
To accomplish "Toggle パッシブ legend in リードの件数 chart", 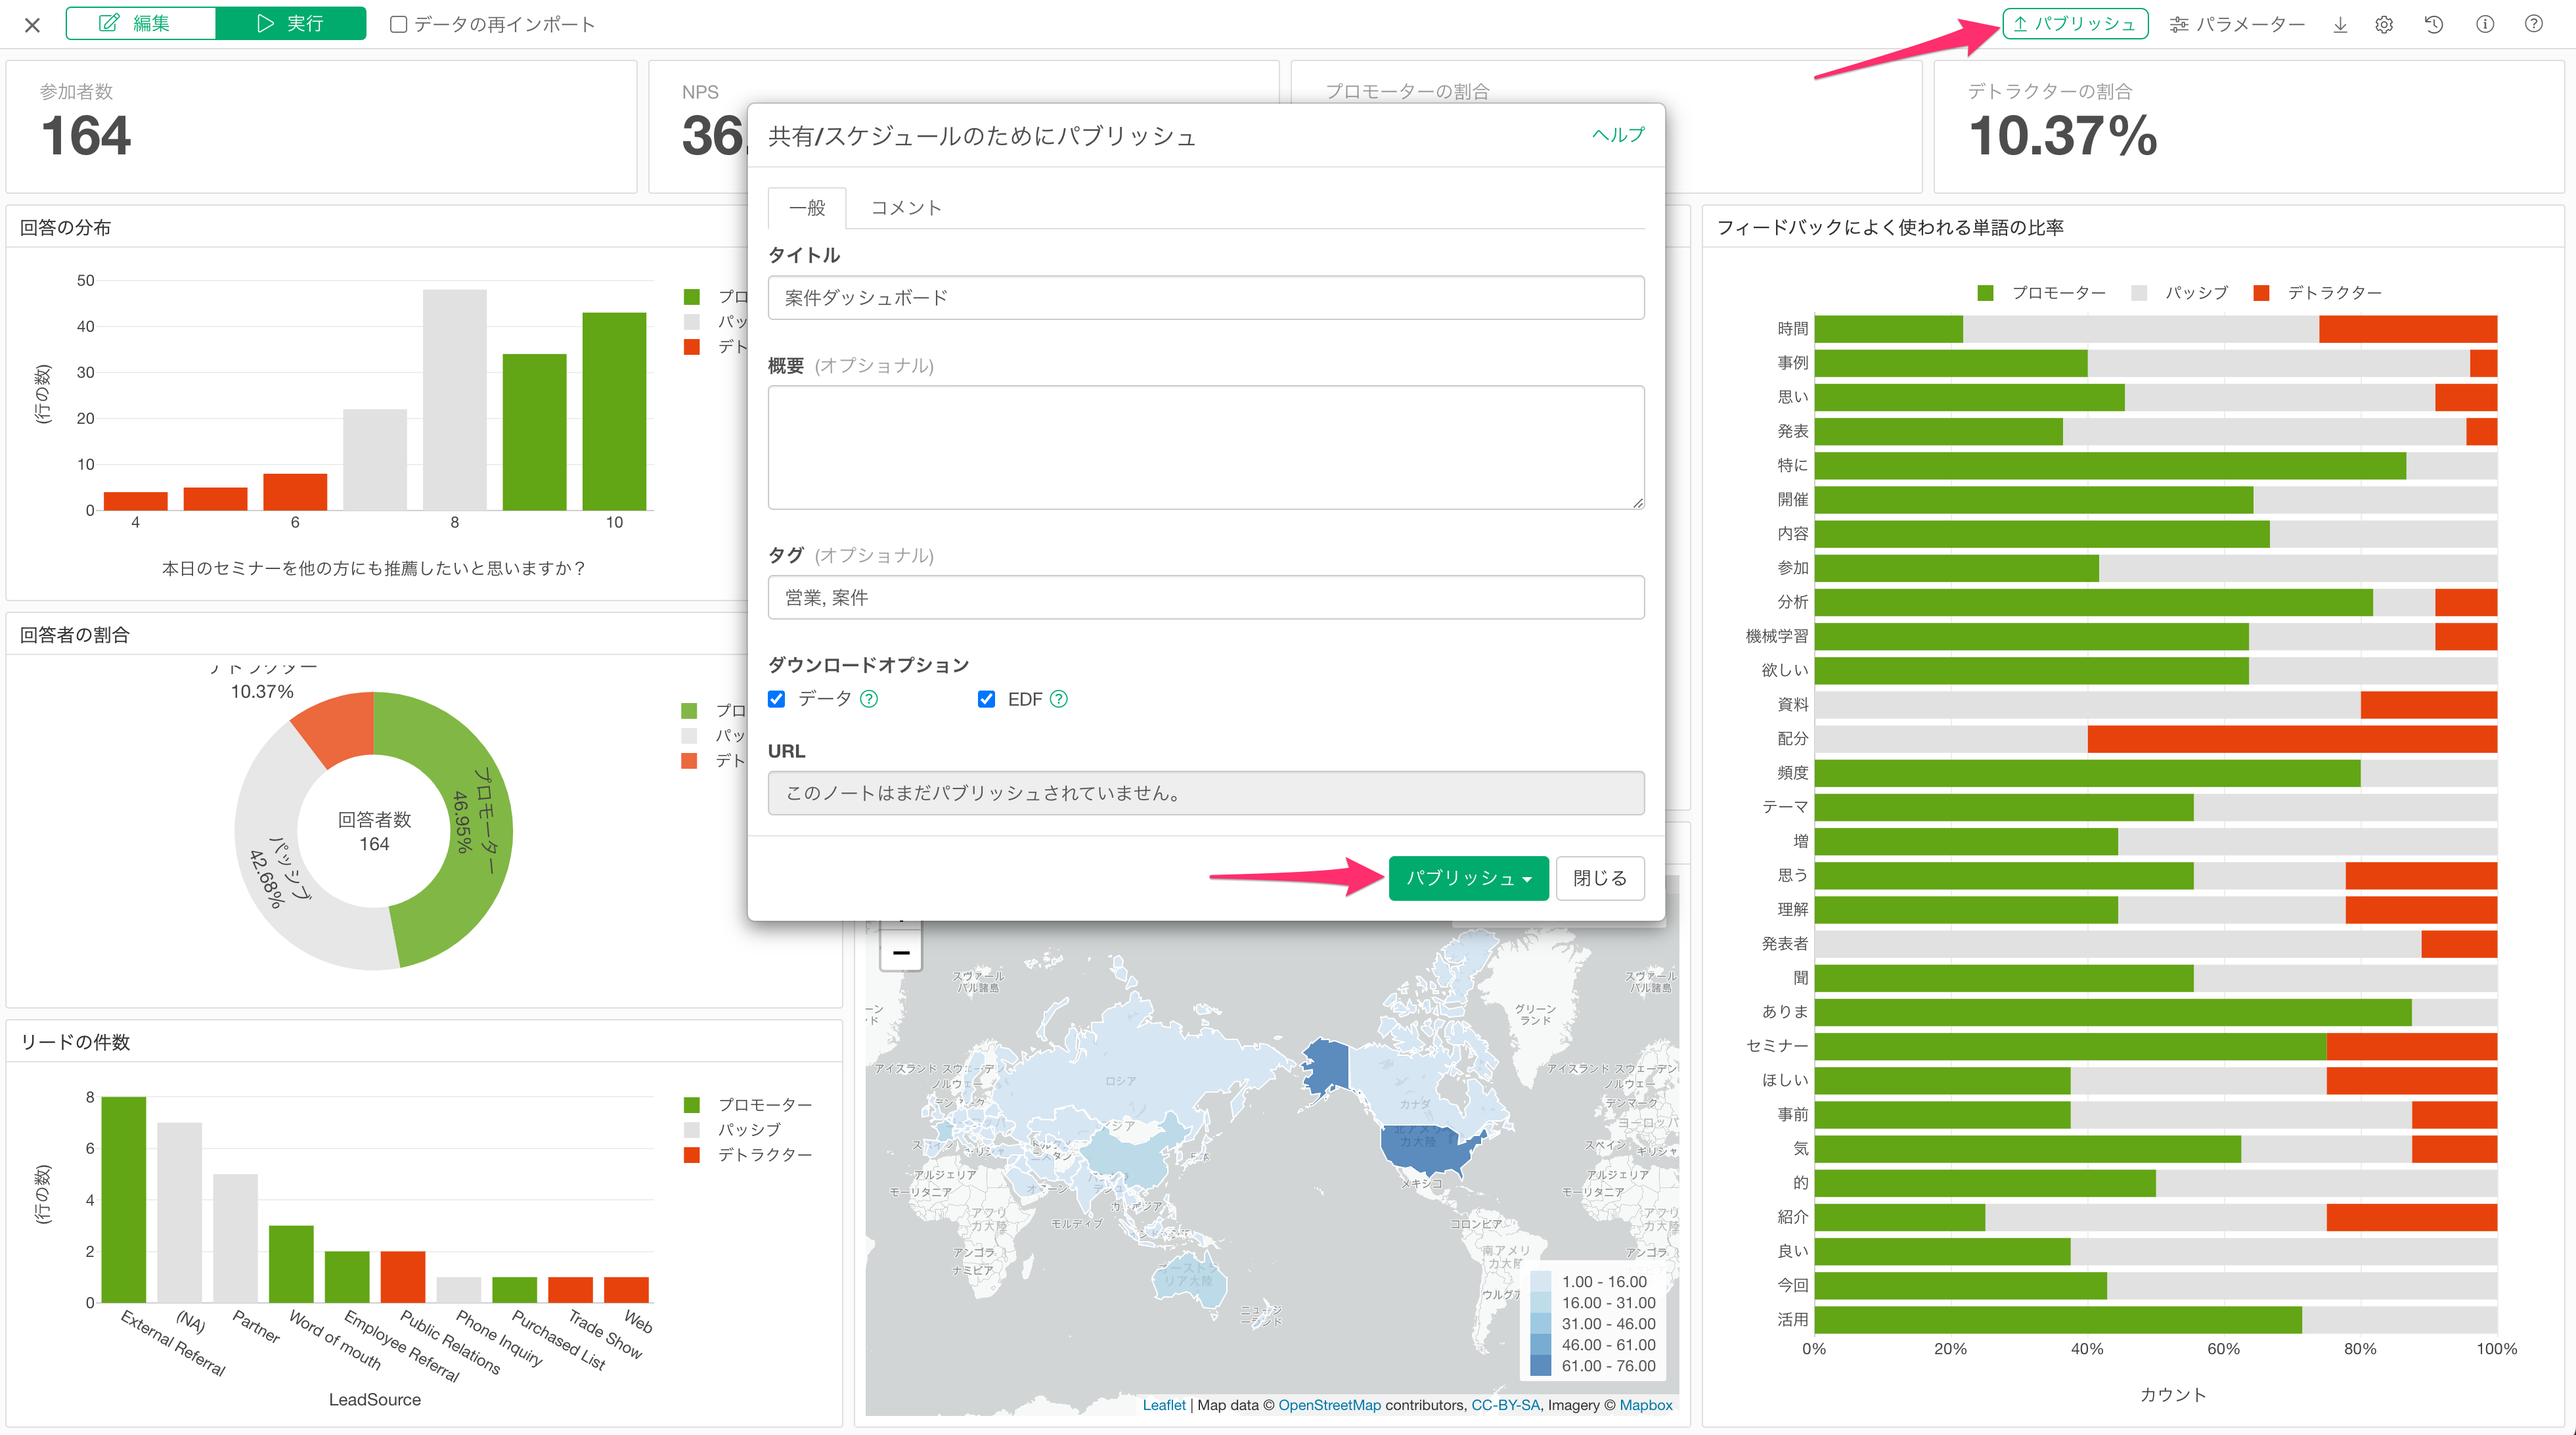I will [x=732, y=1129].
